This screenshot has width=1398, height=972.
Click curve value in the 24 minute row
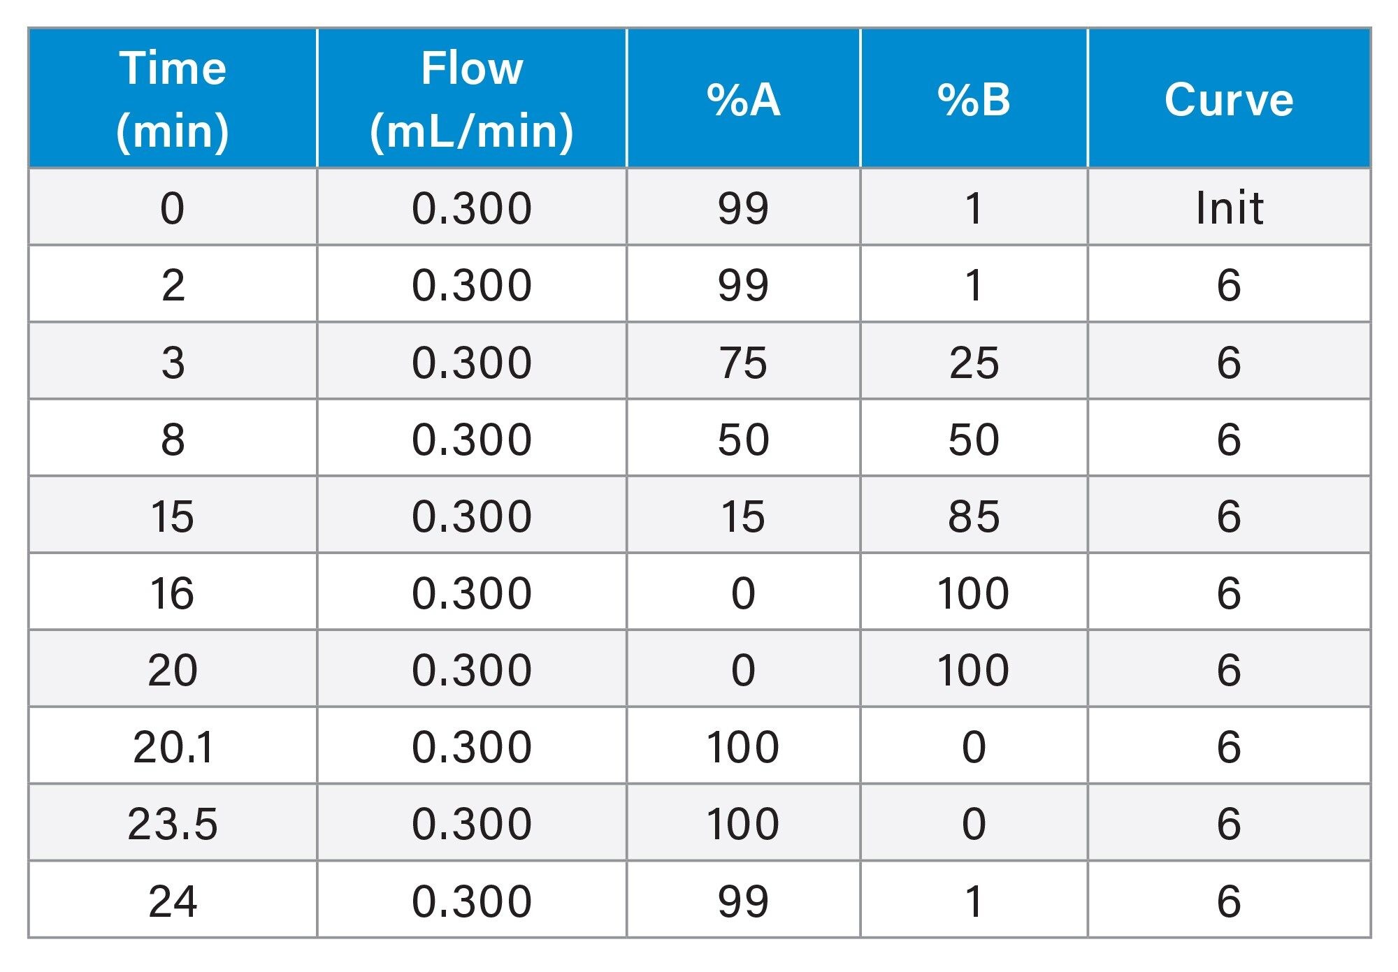coord(1229,900)
